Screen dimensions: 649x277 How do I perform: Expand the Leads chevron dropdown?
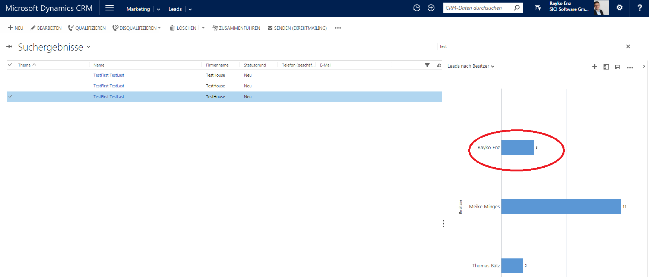coord(190,9)
